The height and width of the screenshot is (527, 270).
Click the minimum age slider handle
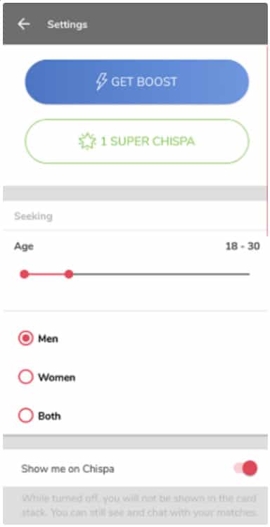(x=24, y=274)
